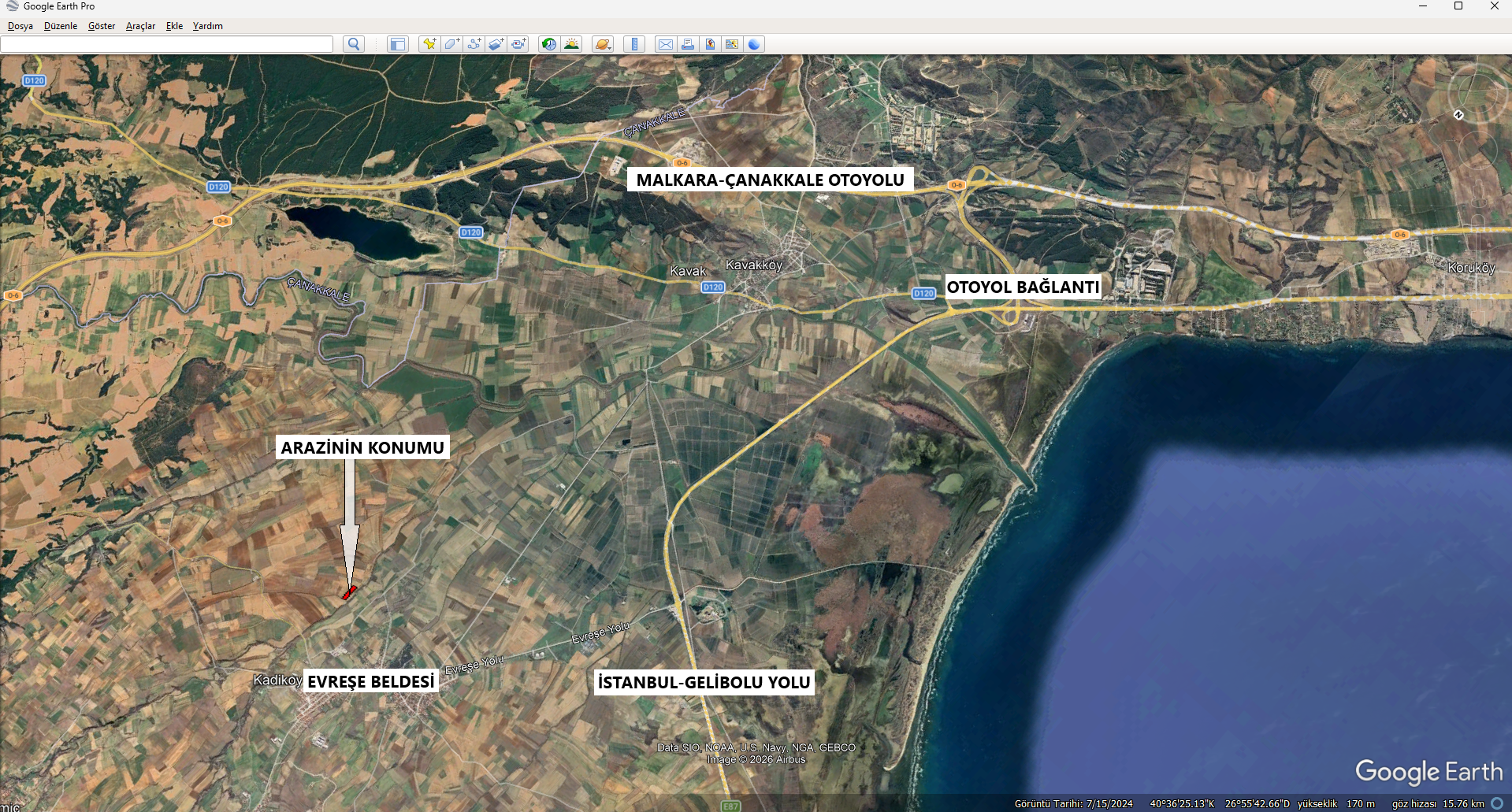Click the D120 shield below Kavak label

pos(713,287)
